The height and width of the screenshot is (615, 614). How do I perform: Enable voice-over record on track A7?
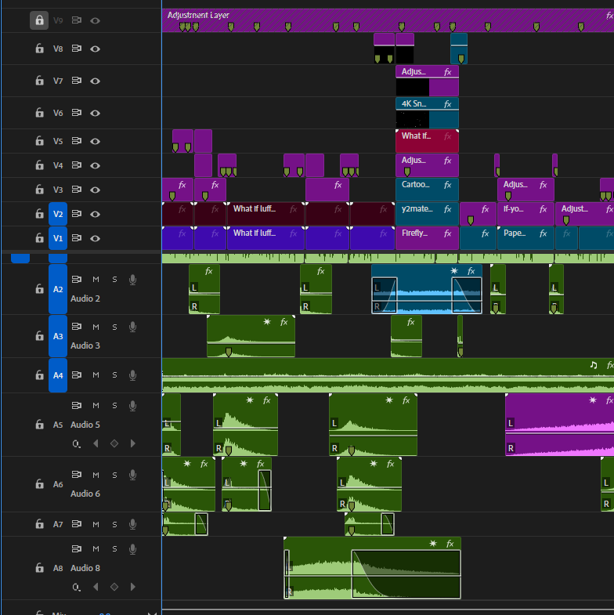click(133, 524)
